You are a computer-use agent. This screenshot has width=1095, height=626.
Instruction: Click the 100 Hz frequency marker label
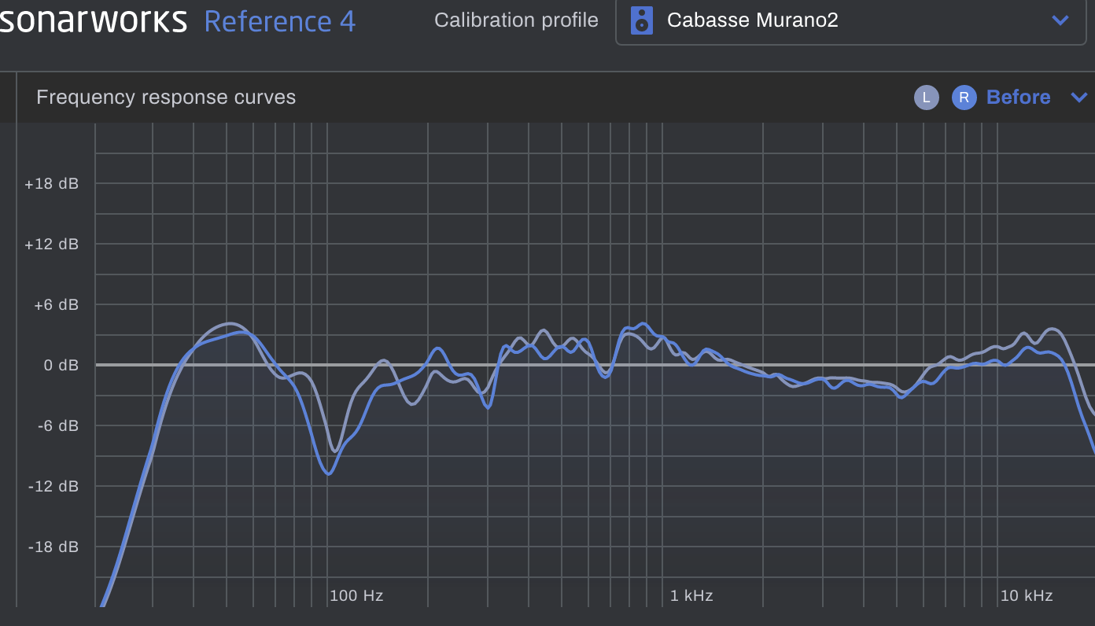click(356, 595)
